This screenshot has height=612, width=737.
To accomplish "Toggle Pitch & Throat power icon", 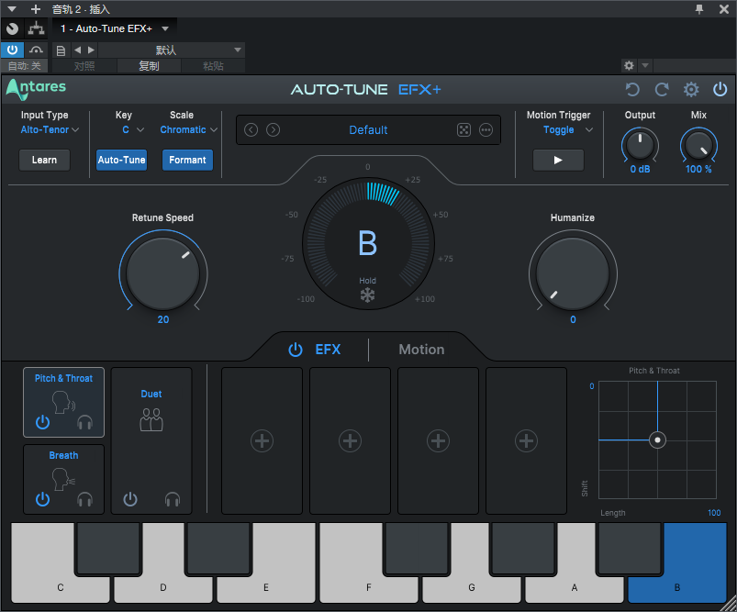I will pos(43,422).
